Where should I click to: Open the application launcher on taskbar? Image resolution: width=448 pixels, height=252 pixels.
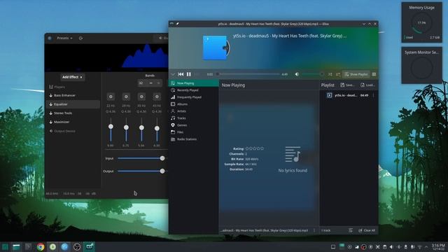(5, 247)
